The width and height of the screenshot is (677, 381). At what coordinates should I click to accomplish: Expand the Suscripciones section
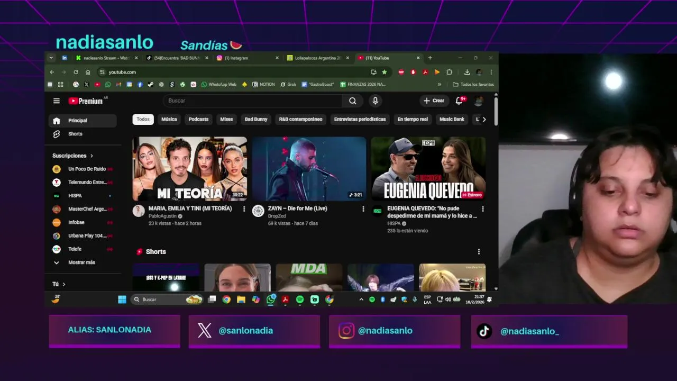click(x=72, y=156)
